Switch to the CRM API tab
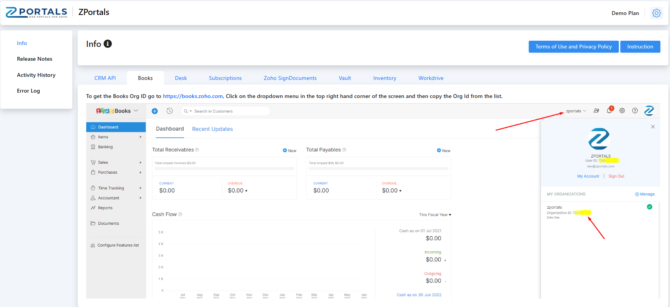Image resolution: width=670 pixels, height=307 pixels. click(x=105, y=78)
